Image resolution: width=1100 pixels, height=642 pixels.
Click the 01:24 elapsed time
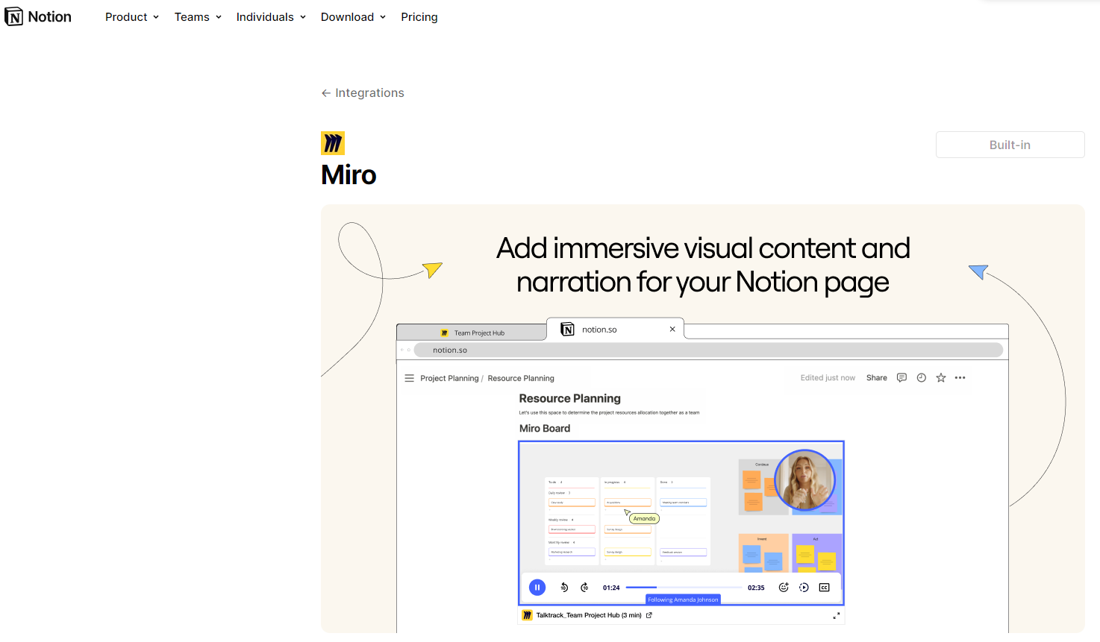pos(611,588)
